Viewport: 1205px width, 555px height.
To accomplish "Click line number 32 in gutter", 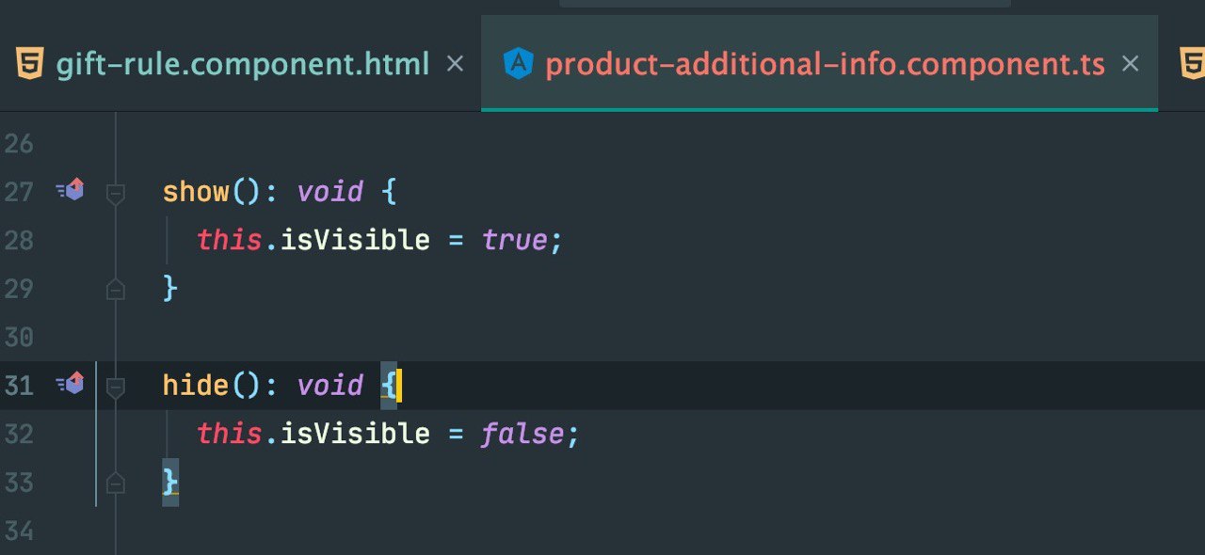I will coord(18,435).
